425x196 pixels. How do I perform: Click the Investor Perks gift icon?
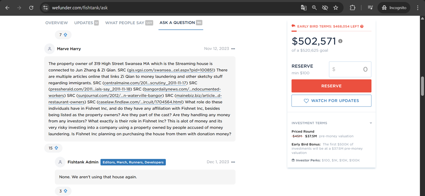293,160
